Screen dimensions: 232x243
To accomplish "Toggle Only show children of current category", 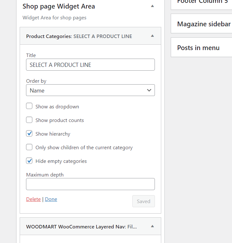I will point(29,147).
